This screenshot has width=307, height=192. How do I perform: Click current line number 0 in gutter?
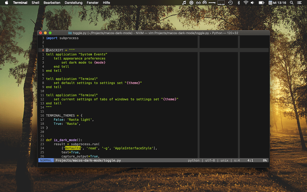click(x=43, y=50)
